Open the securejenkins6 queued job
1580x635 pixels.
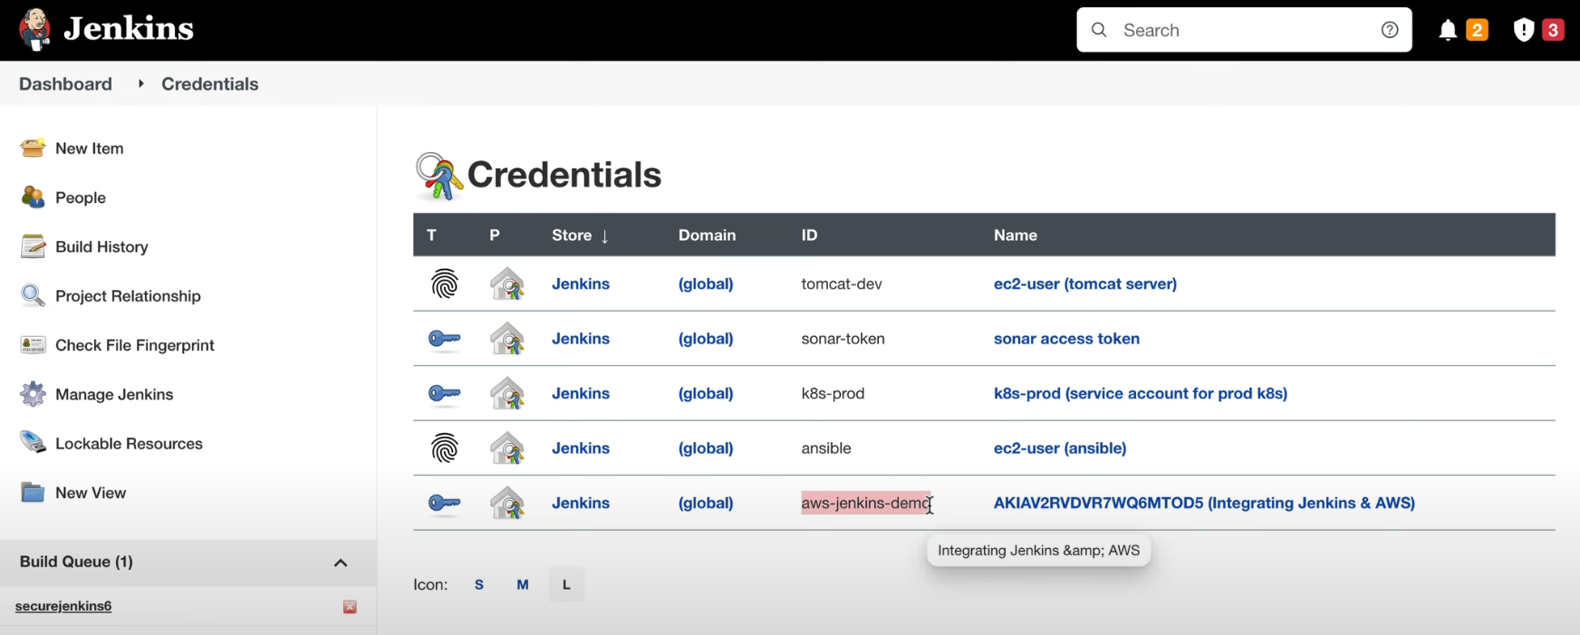(63, 606)
